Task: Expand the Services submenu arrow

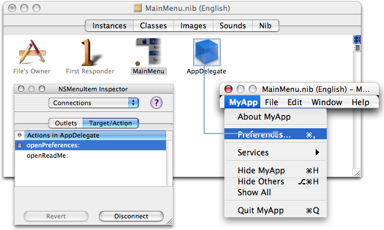Action: coord(317,152)
